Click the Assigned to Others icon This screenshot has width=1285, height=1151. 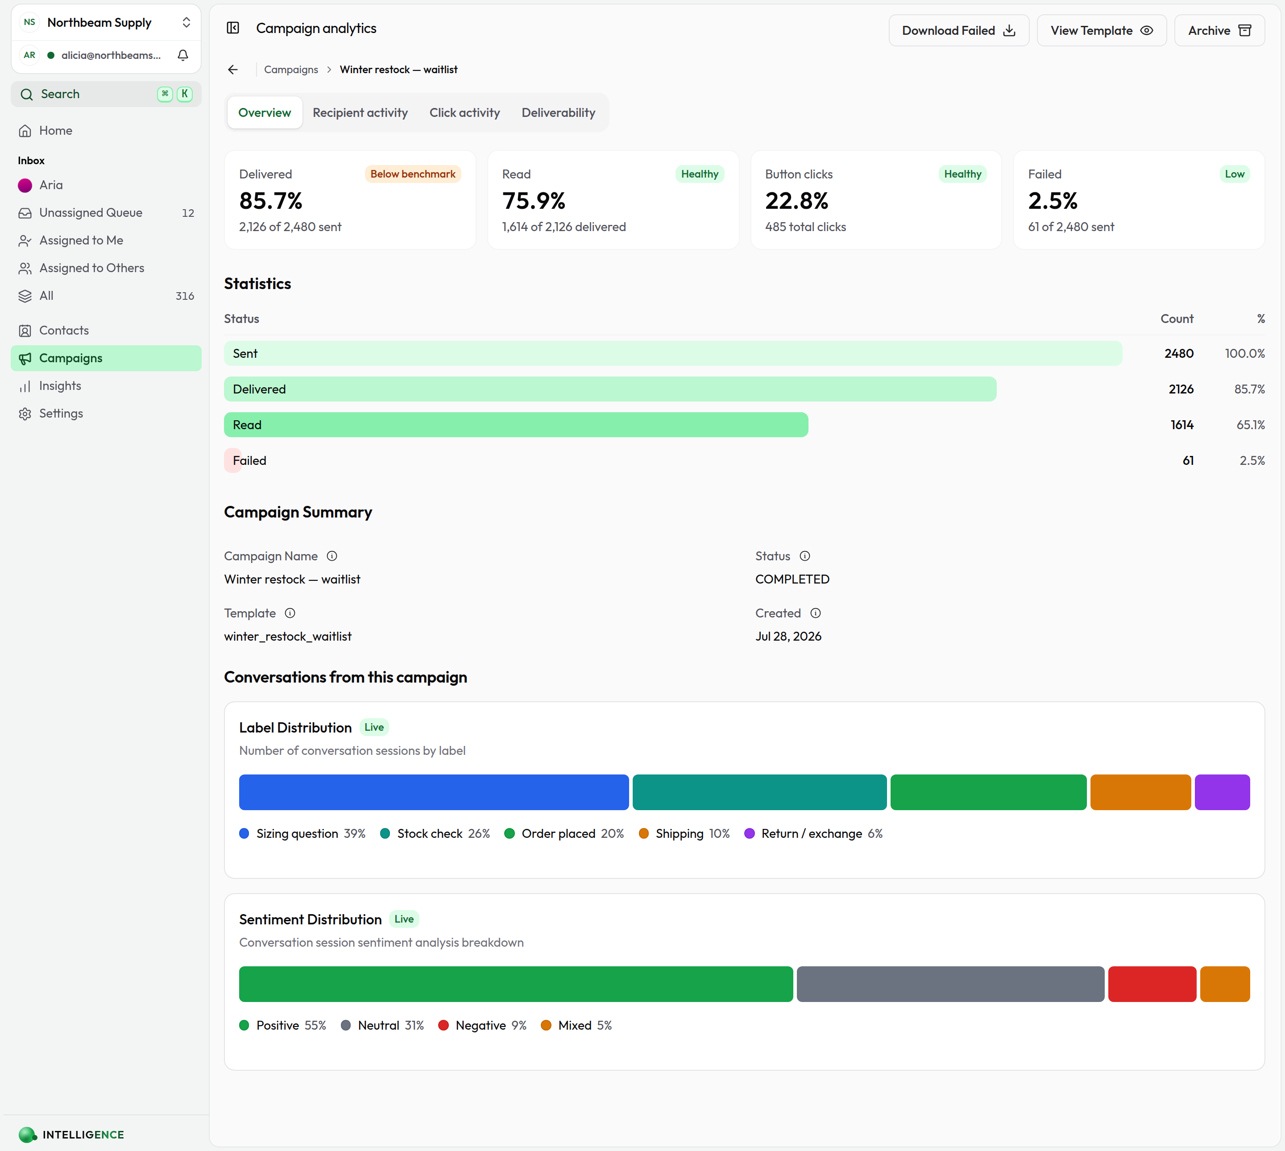(25, 269)
